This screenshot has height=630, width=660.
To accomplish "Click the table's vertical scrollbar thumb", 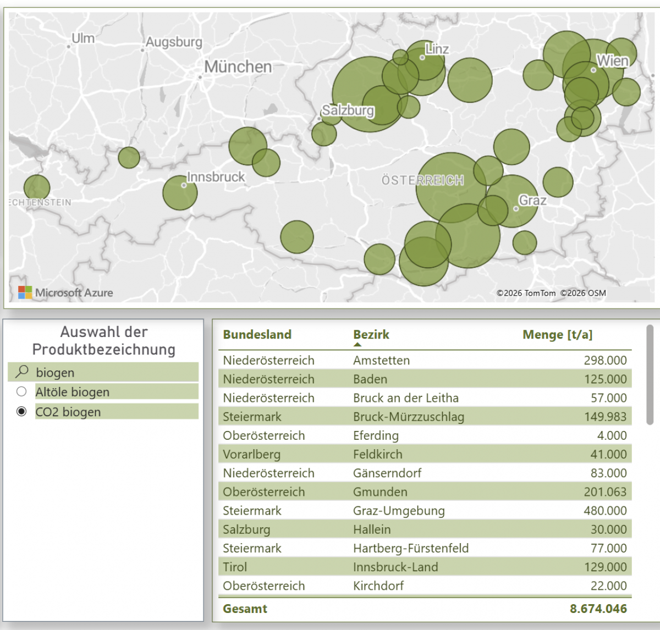I will pos(650,374).
